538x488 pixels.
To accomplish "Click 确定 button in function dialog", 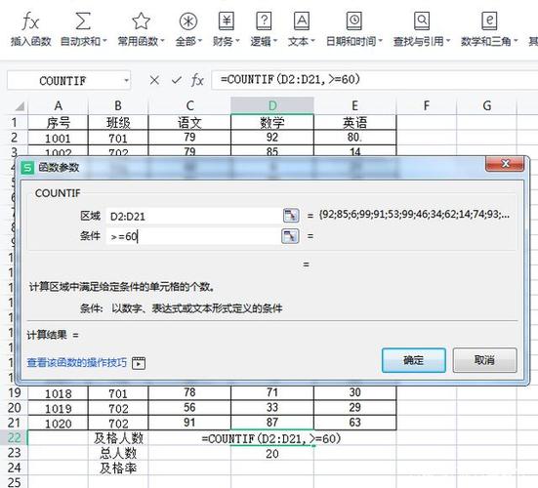I will (x=414, y=360).
